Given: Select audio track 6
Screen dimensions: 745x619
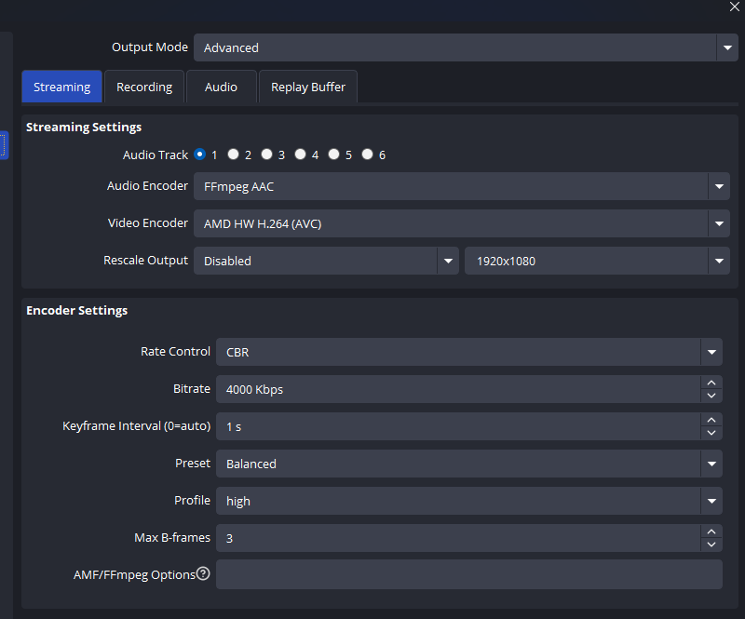Looking at the screenshot, I should [367, 155].
